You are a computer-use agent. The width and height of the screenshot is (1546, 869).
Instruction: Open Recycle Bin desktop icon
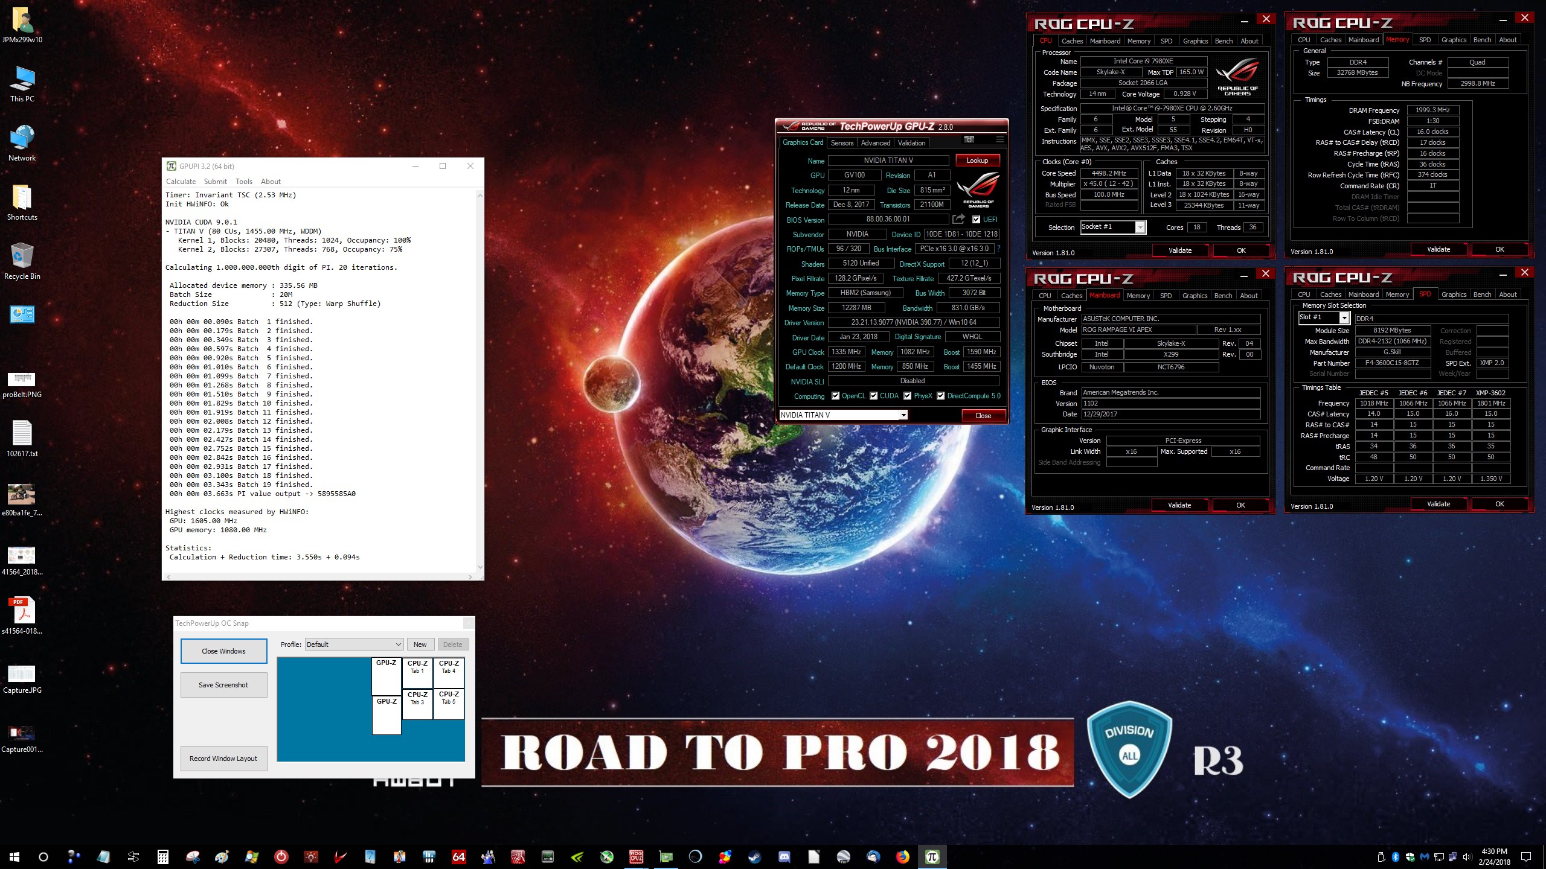pos(22,262)
